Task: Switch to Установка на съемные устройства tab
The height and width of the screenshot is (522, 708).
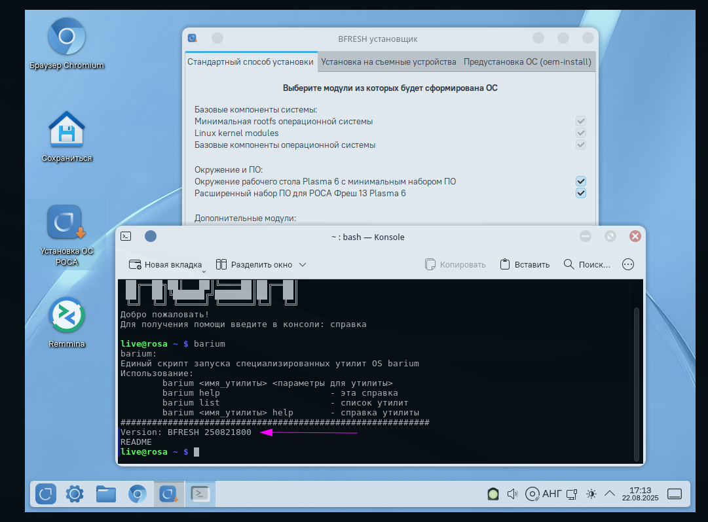Action: click(x=388, y=62)
